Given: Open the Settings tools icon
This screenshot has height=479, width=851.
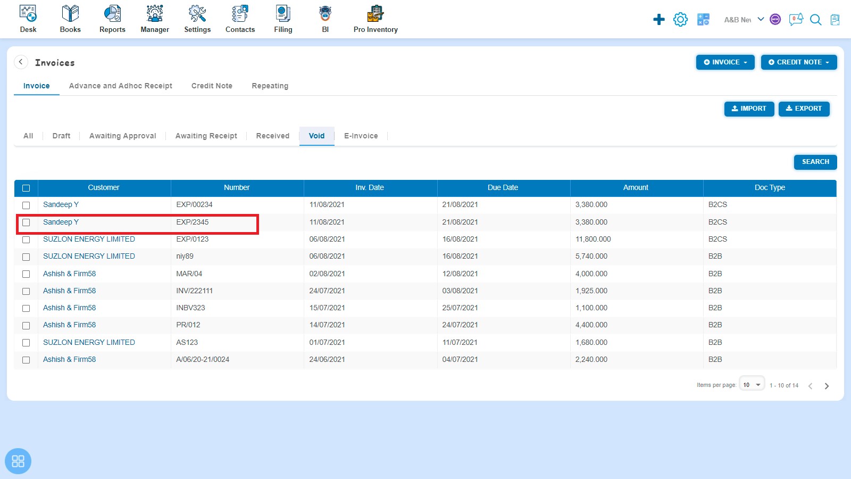Looking at the screenshot, I should [197, 14].
